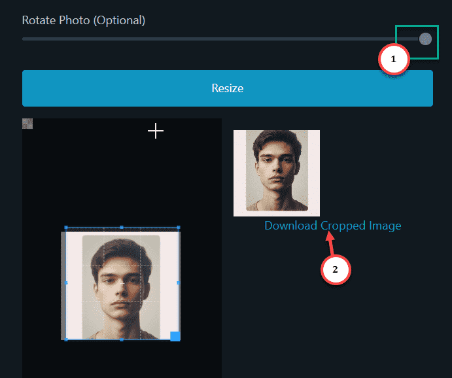Click the top-center crop edge handle
Viewport: 452px width, 378px height.
point(122,228)
